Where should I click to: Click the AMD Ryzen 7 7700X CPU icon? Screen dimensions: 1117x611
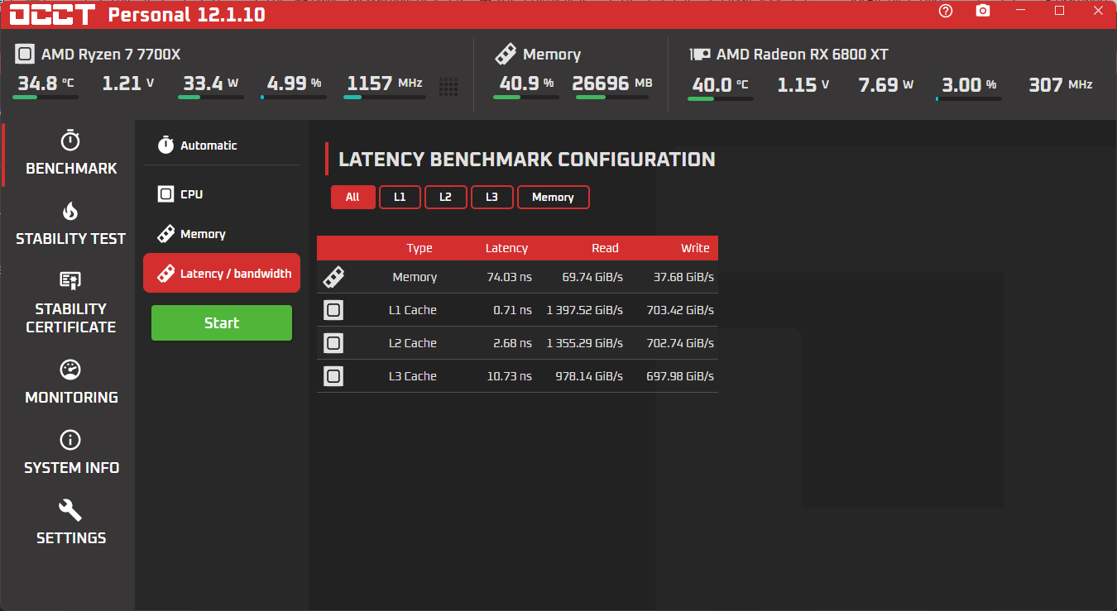pyautogui.click(x=25, y=55)
